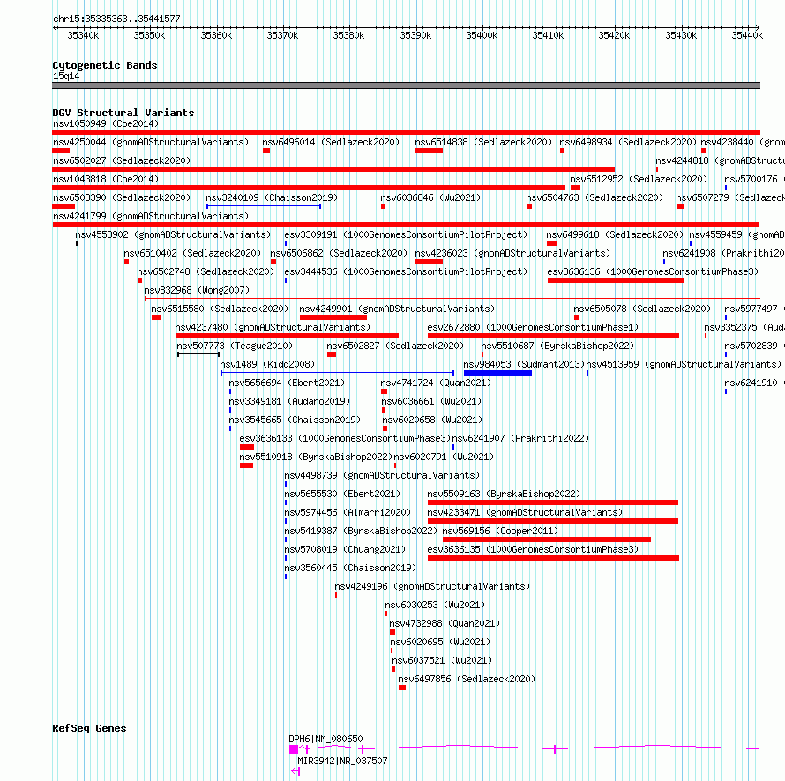Click nsv5708019 (Chuang2021) label
The image size is (785, 781).
(345, 549)
